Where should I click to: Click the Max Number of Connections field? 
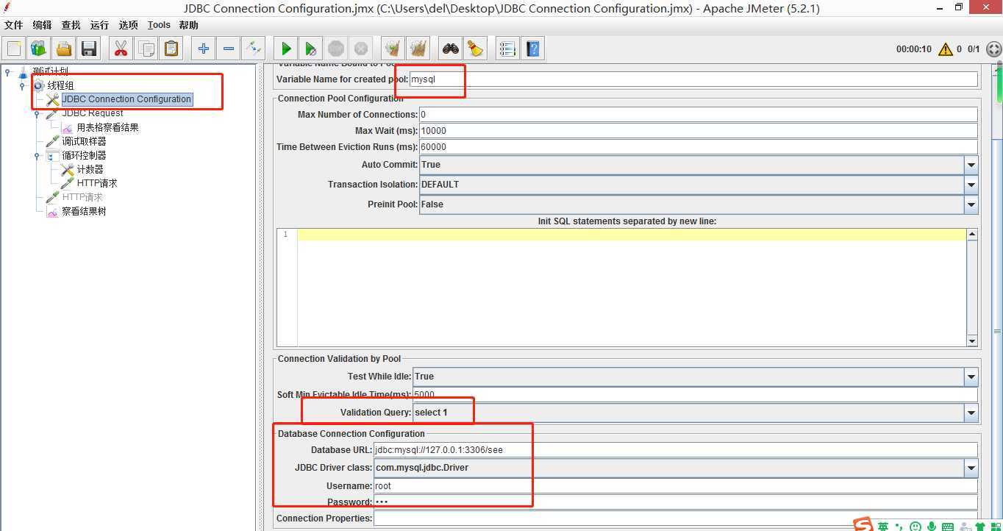coord(699,115)
